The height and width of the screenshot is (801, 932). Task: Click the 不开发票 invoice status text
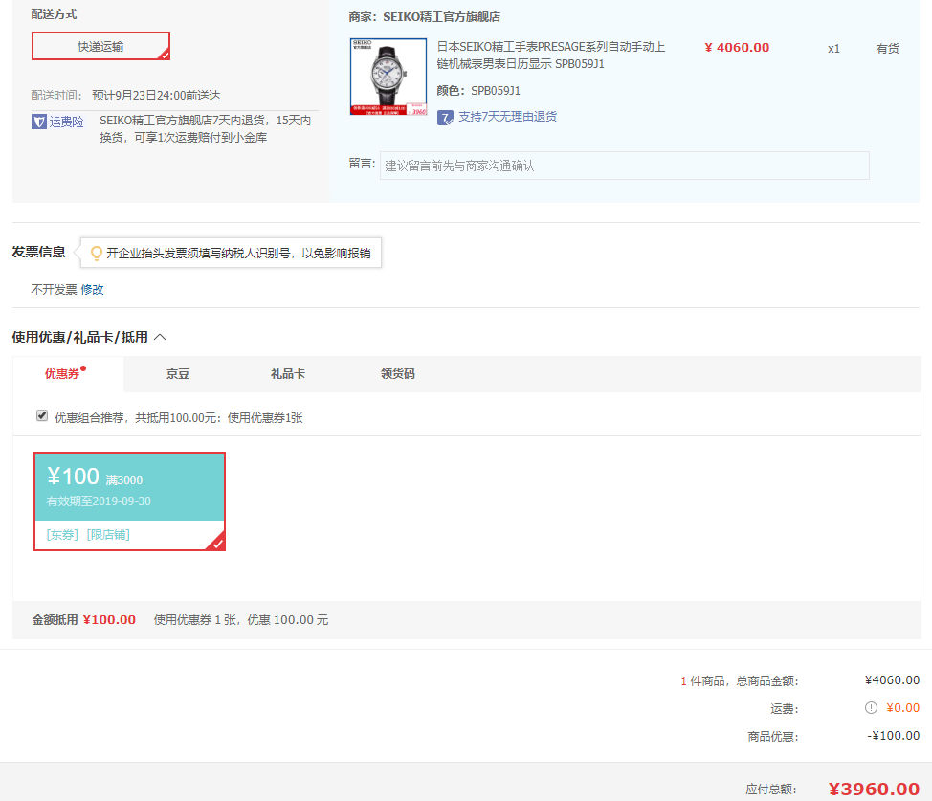(55, 290)
